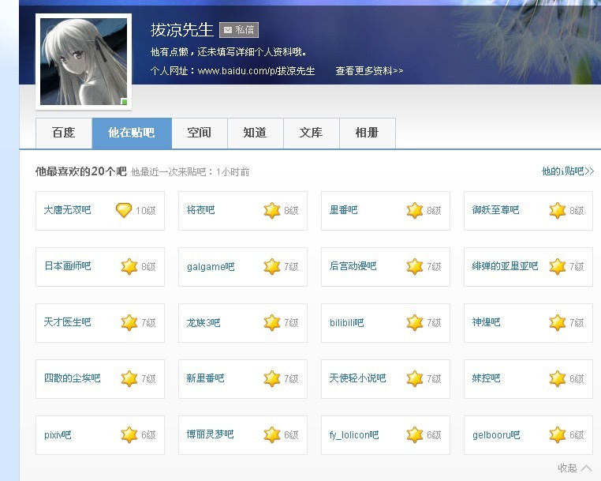Open the user's avatar picture
601x481 pixels.
point(84,62)
